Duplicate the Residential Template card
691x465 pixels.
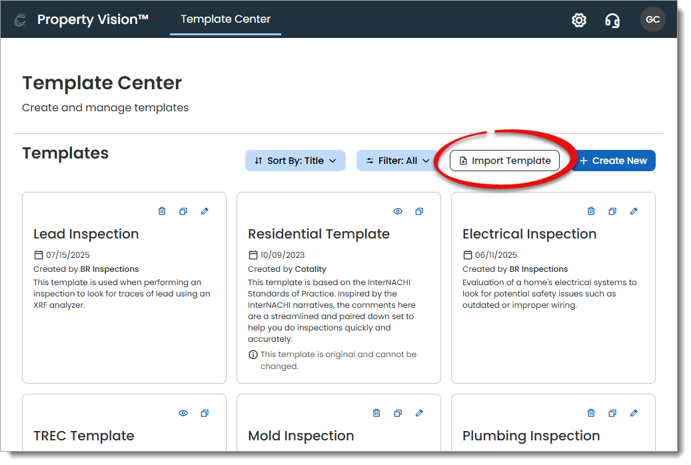pos(419,211)
